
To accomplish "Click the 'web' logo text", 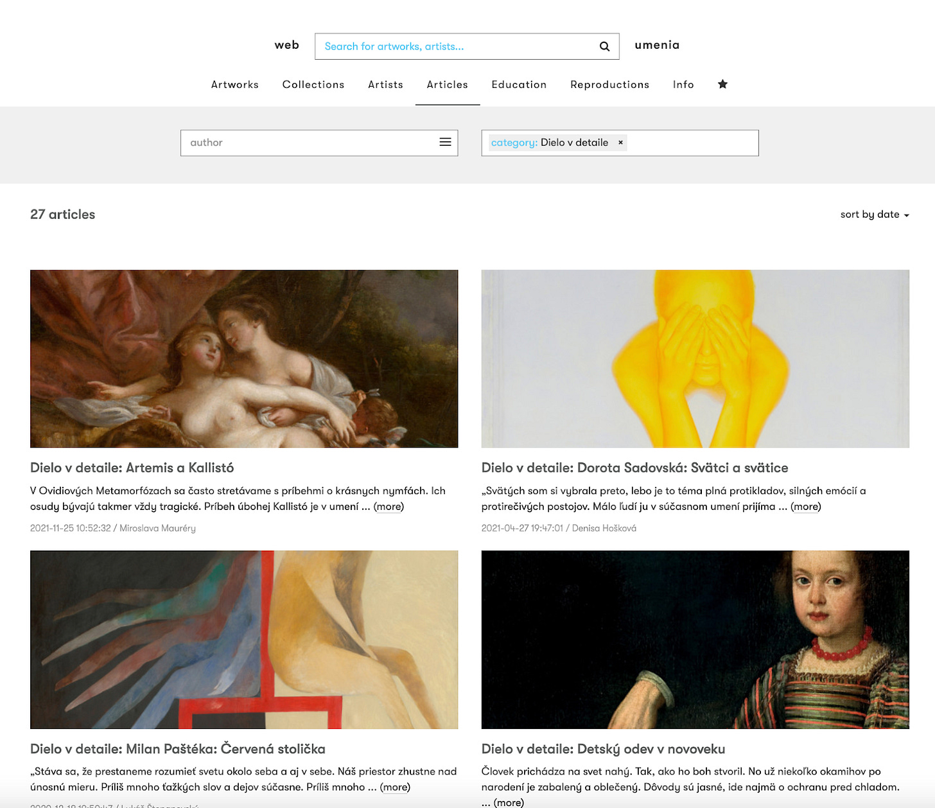I will pyautogui.click(x=286, y=45).
